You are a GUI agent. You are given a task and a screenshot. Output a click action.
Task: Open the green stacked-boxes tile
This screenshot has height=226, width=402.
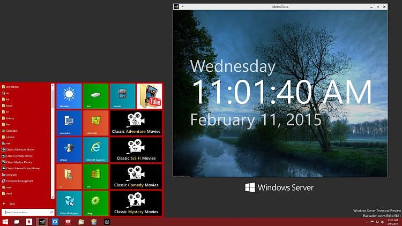coord(95,176)
